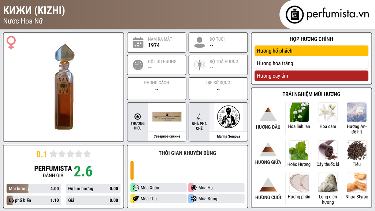Select the Long diên hương note image
The image size is (375, 211).
coord(328,183)
